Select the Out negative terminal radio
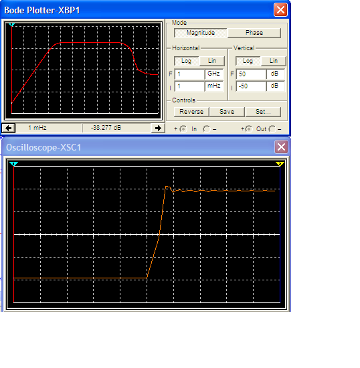 pyautogui.click(x=272, y=129)
